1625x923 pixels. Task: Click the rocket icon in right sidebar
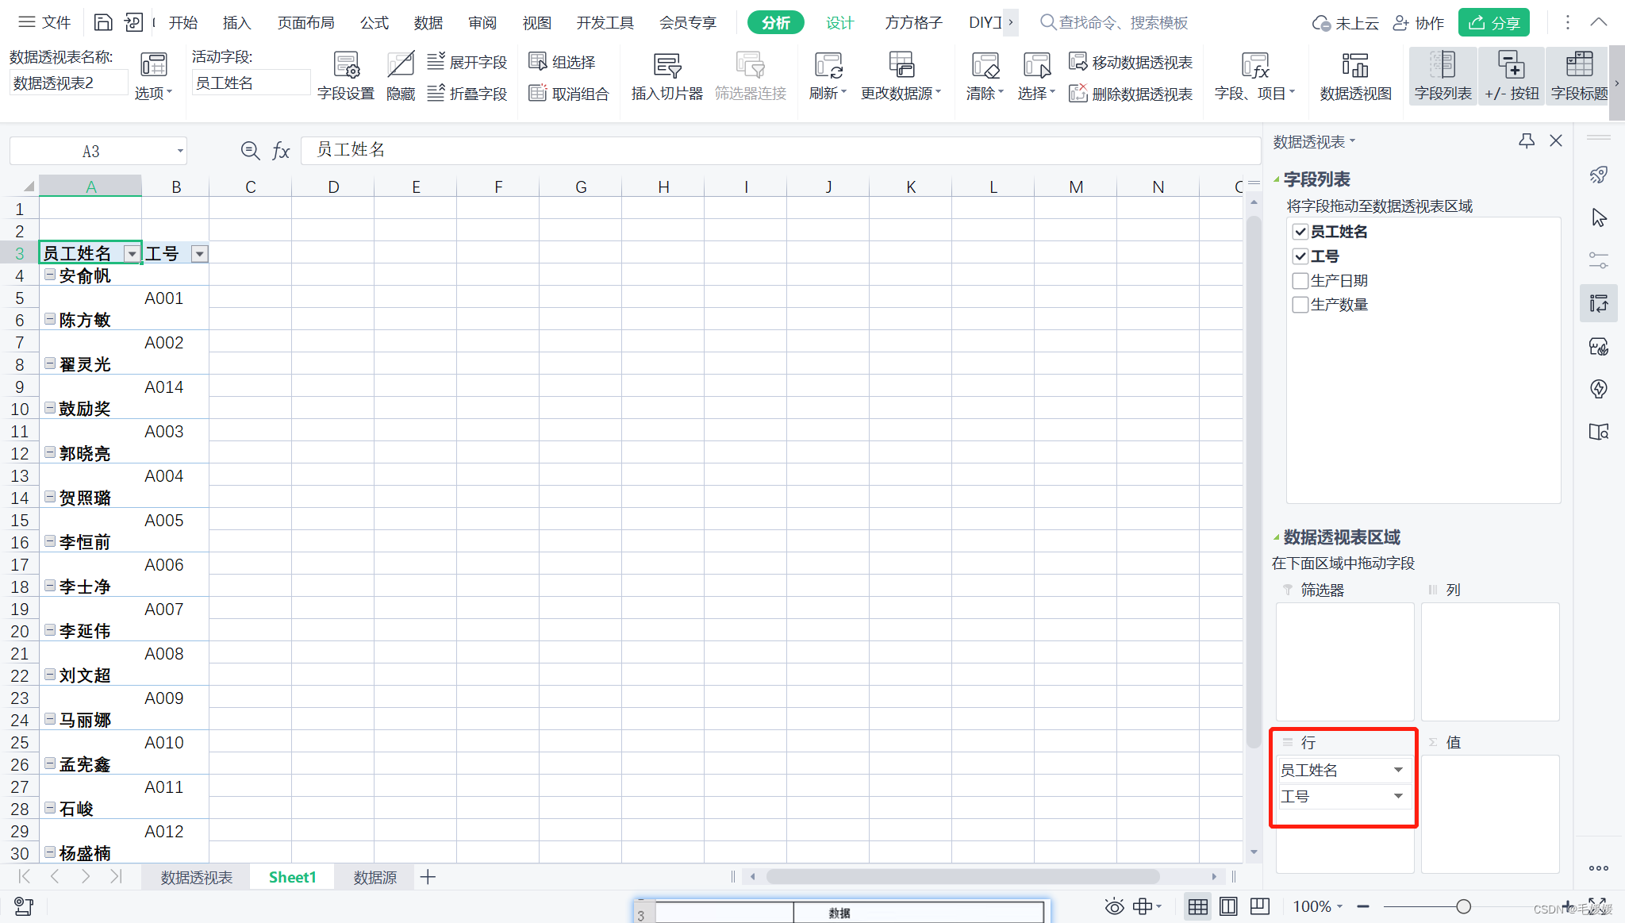coord(1598,175)
